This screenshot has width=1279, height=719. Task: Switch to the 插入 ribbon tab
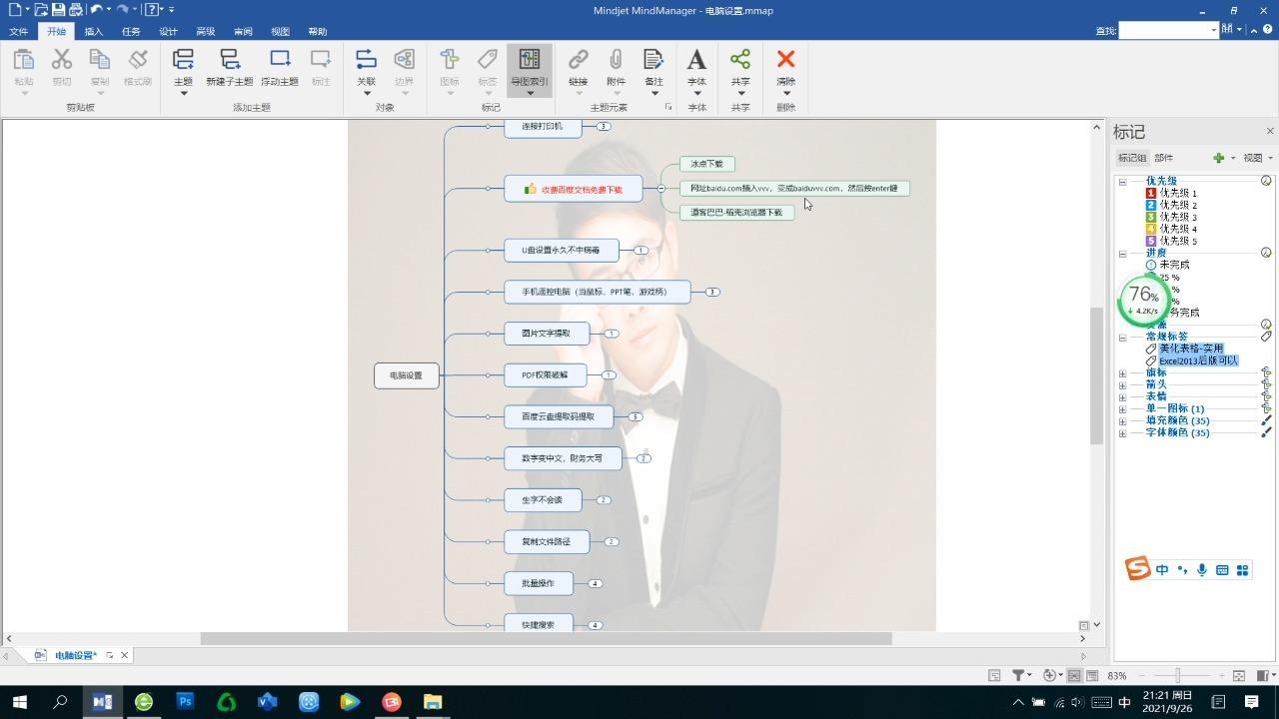[x=94, y=32]
